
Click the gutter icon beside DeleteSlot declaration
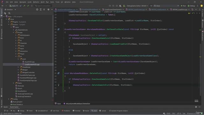coord(59,73)
